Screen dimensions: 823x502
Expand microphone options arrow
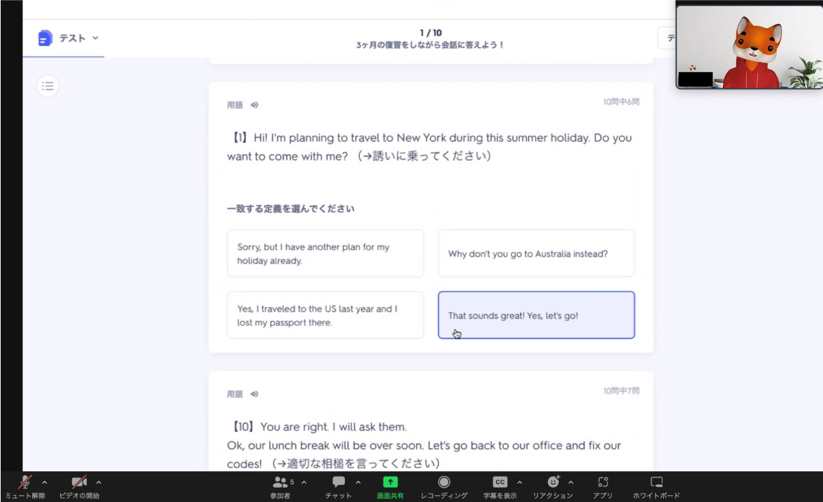pos(45,482)
